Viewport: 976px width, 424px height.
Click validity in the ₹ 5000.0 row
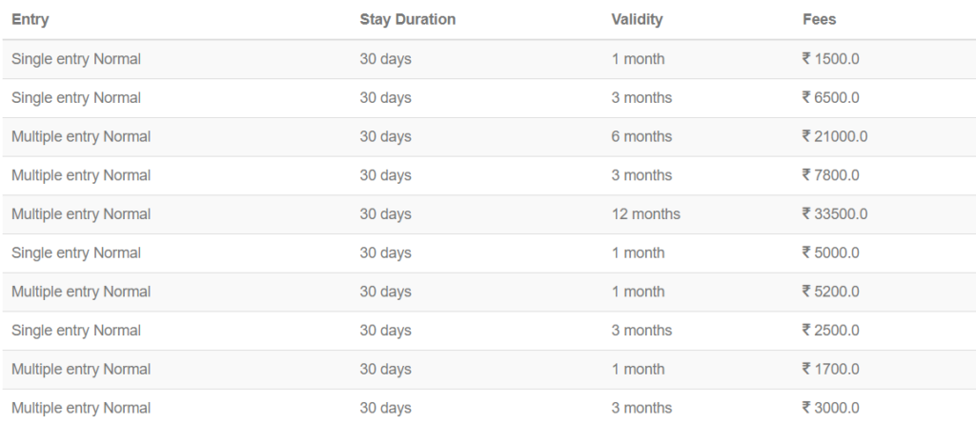(638, 252)
